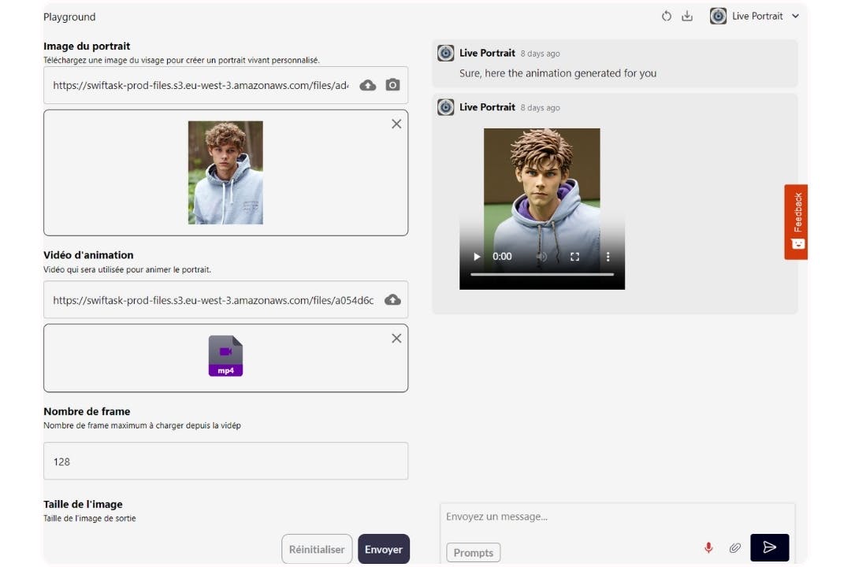Click 'Taille de l'image de sortie' description

pyautogui.click(x=90, y=518)
